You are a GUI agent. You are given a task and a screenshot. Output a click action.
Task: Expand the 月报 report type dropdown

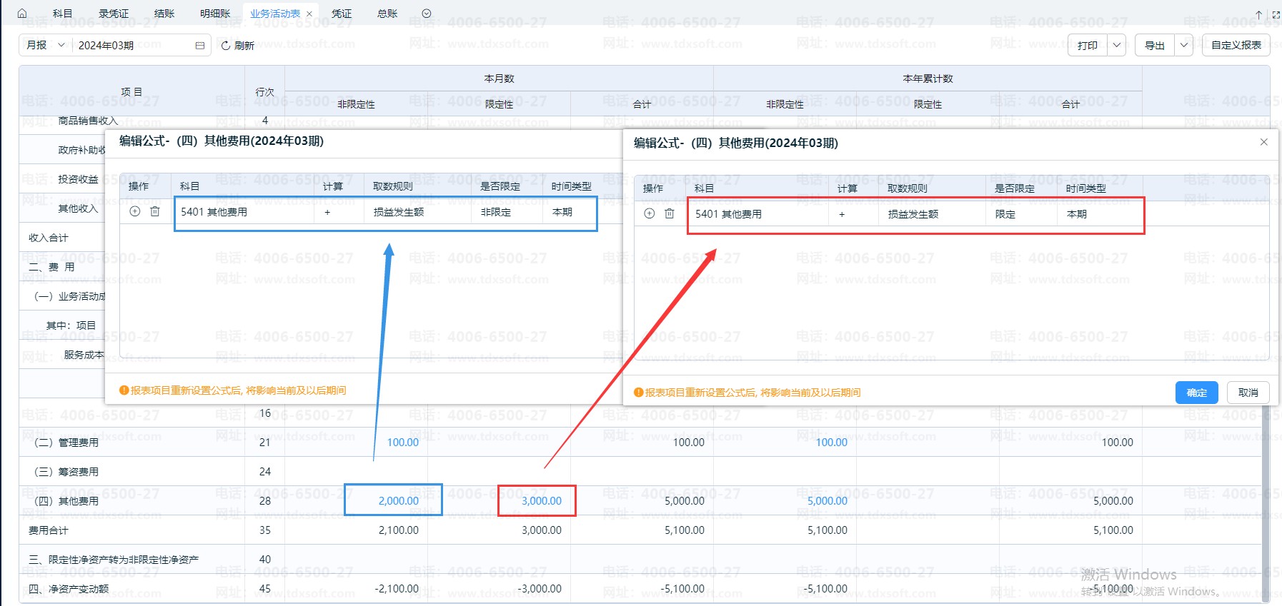click(46, 45)
